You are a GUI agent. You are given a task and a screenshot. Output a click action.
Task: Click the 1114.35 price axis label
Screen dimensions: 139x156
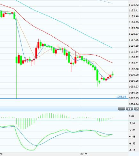pos(134,46)
